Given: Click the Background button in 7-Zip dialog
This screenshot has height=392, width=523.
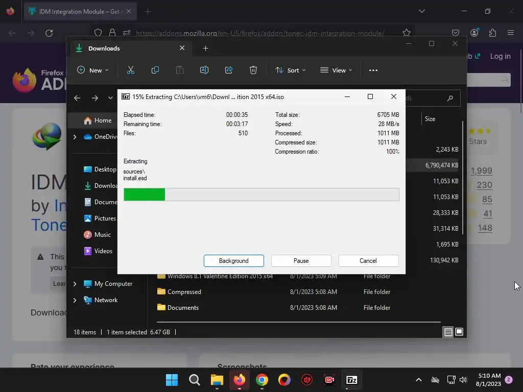Looking at the screenshot, I should (233, 261).
